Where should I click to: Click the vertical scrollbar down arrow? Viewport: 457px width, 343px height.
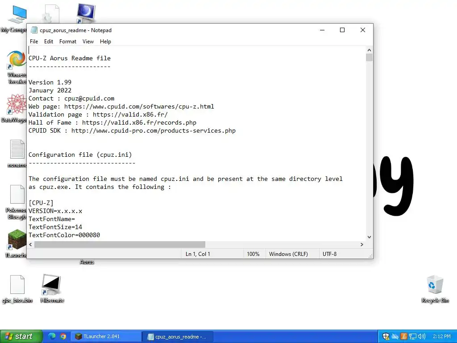[369, 237]
